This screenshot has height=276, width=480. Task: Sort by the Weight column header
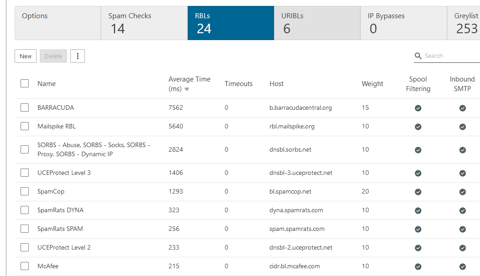point(372,84)
